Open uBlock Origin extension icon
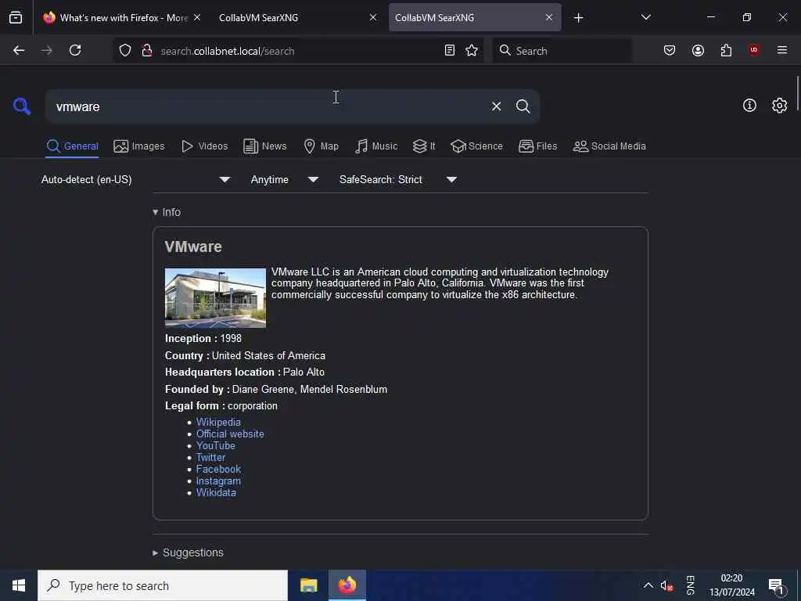Screen dimensions: 801x601 754,50
